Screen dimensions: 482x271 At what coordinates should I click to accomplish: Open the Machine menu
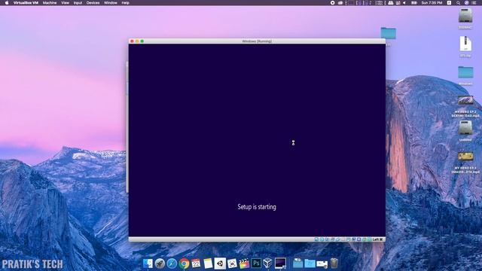[50, 3]
